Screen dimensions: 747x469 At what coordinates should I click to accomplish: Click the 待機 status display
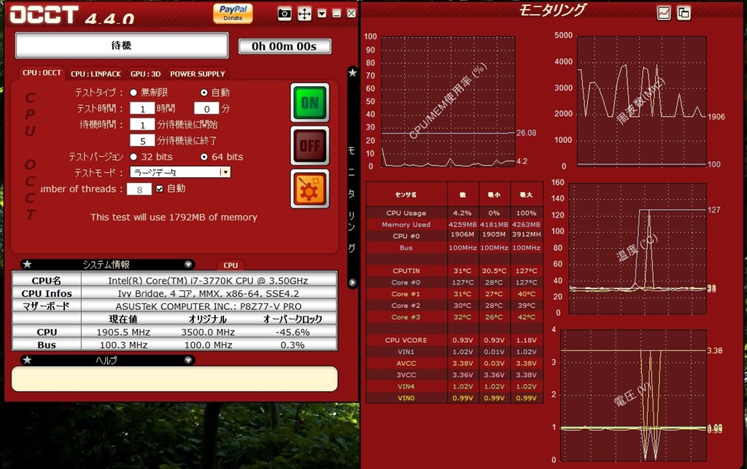(122, 45)
